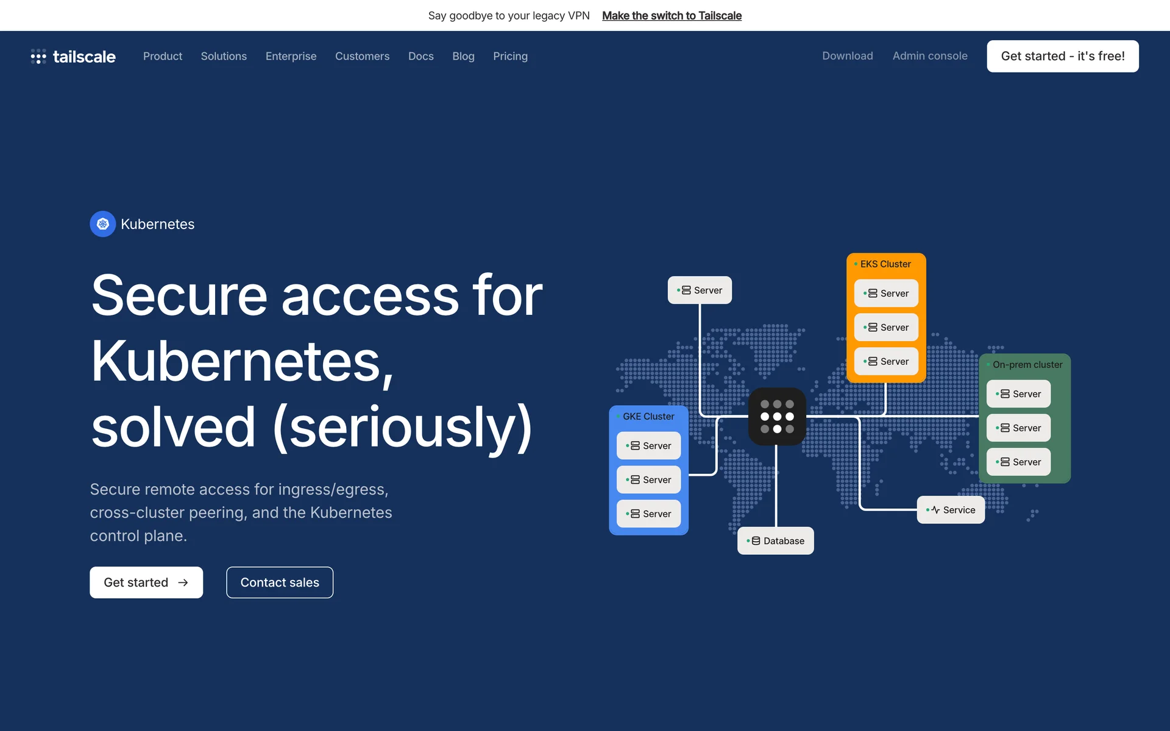The height and width of the screenshot is (731, 1170).
Task: Click the central Tailscale dots tile
Action: (x=777, y=417)
